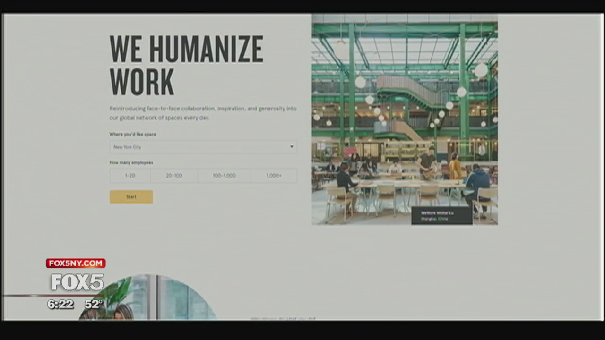Click the 'How many employees' label
This screenshot has height=340, width=605.
131,162
